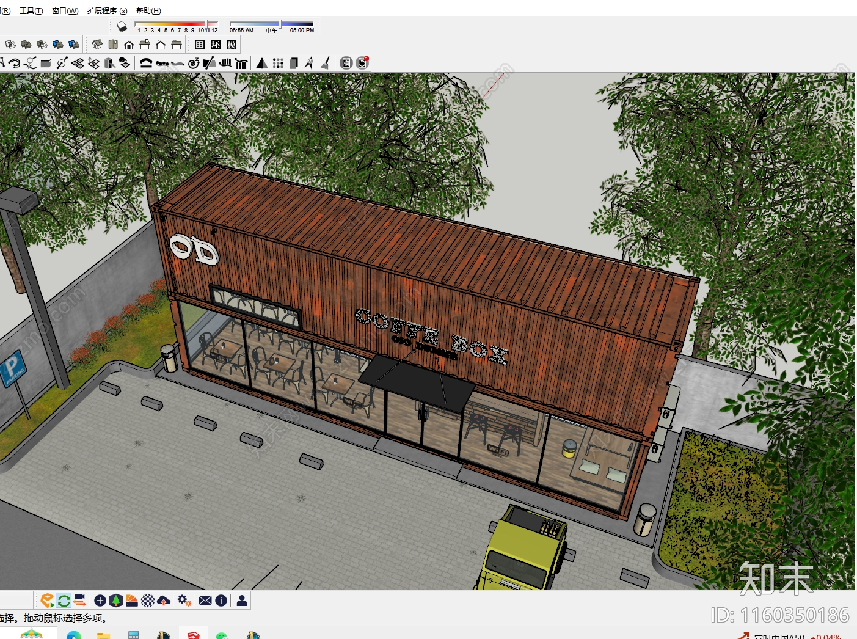Switch to Top view
Image resolution: width=857 pixels, height=639 pixels.
[113, 45]
